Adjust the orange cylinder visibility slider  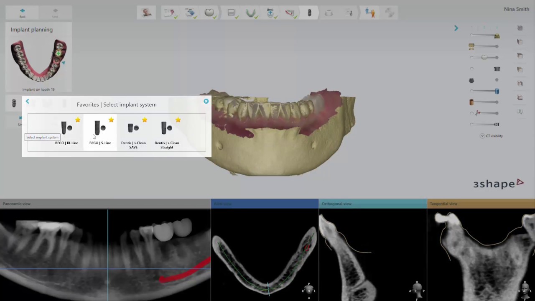(x=484, y=102)
